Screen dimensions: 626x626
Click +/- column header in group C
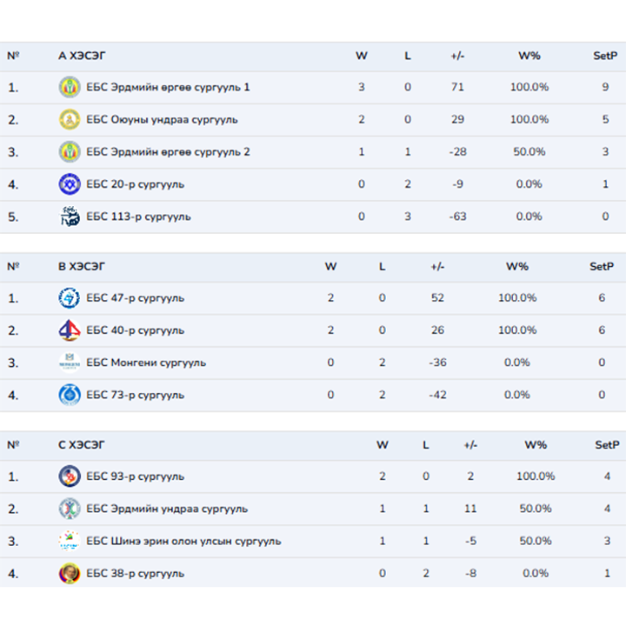(470, 444)
